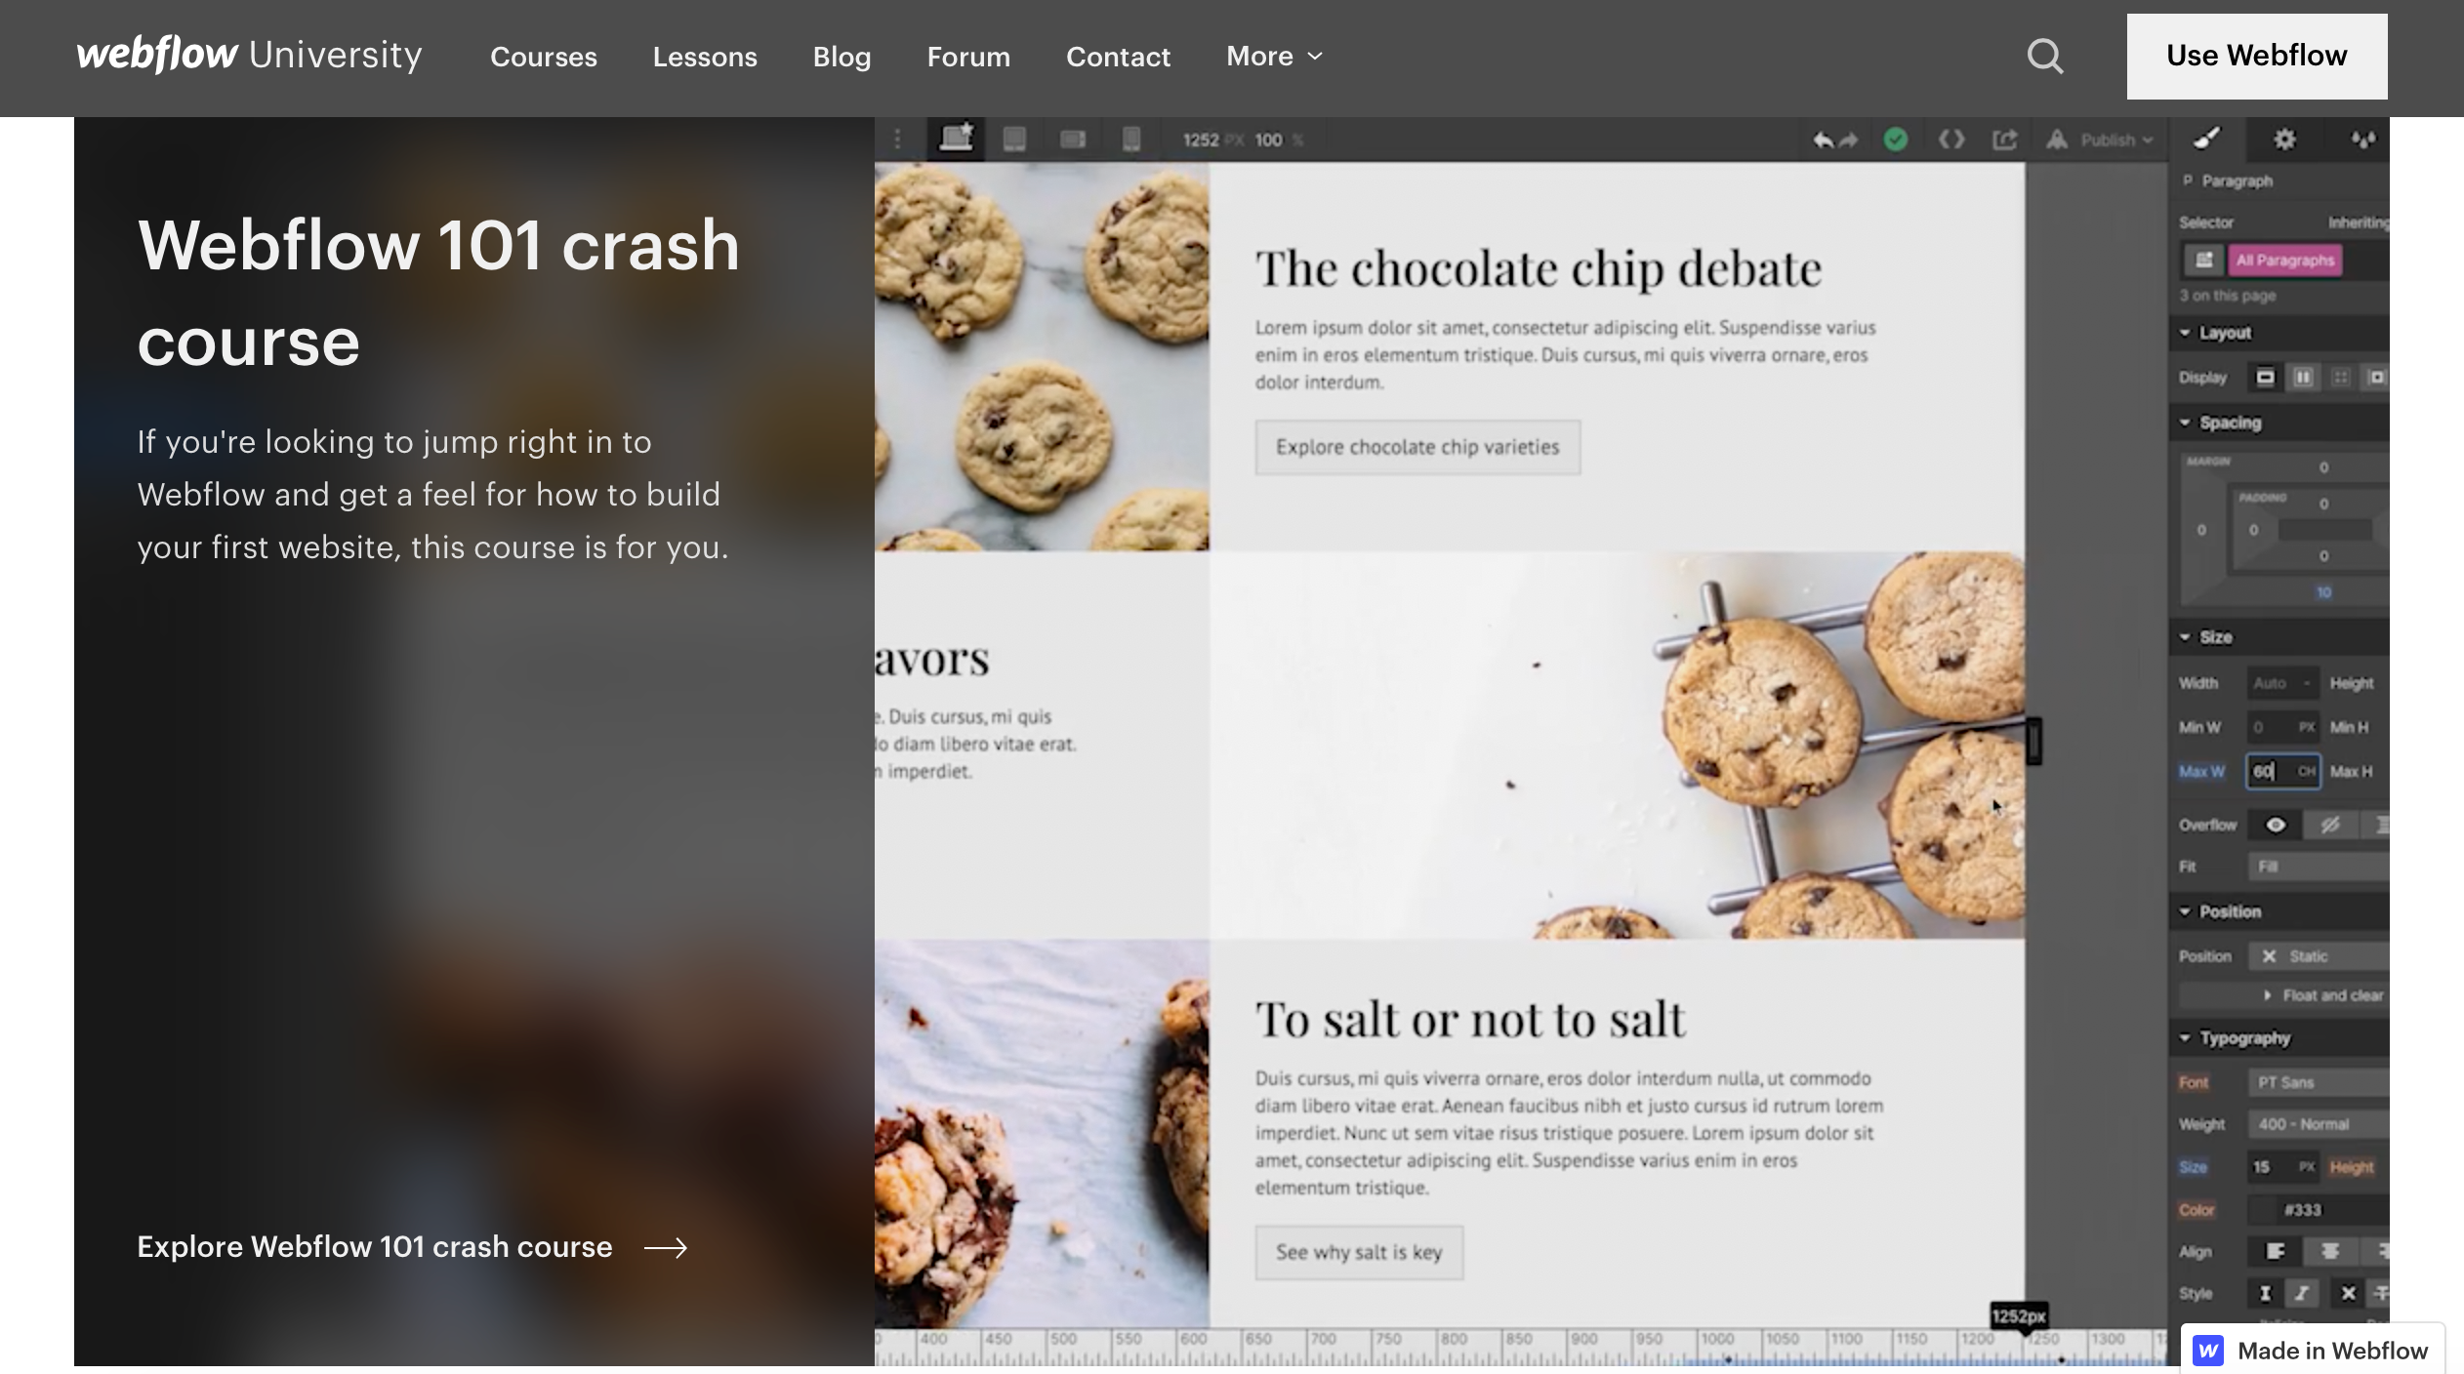Open the Style brush panel tab
2464x1374 pixels.
(2206, 140)
